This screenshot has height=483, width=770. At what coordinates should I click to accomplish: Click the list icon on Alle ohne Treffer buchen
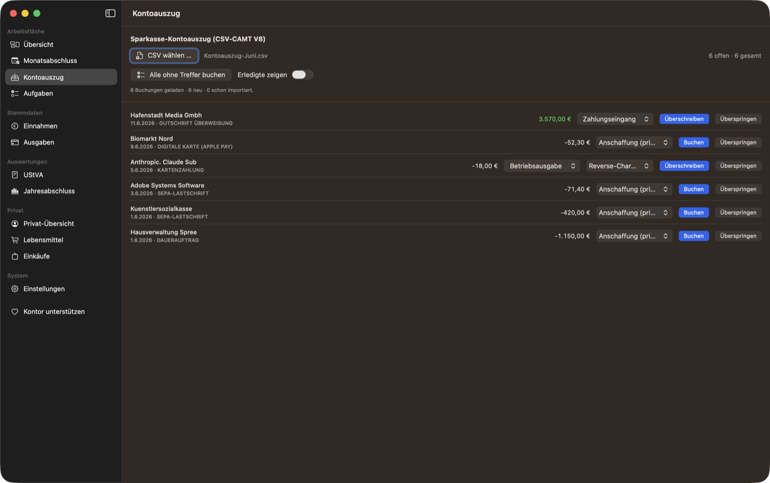tap(141, 75)
